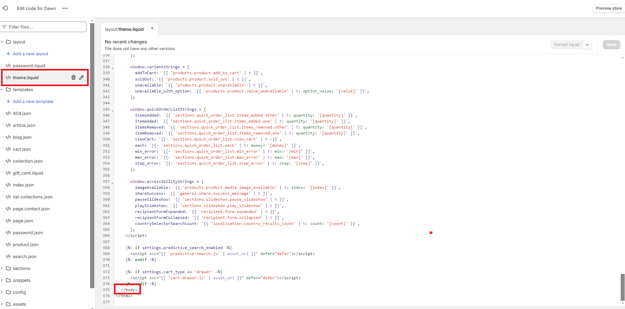Open the Format liquid dropdown arrow

pyautogui.click(x=587, y=45)
